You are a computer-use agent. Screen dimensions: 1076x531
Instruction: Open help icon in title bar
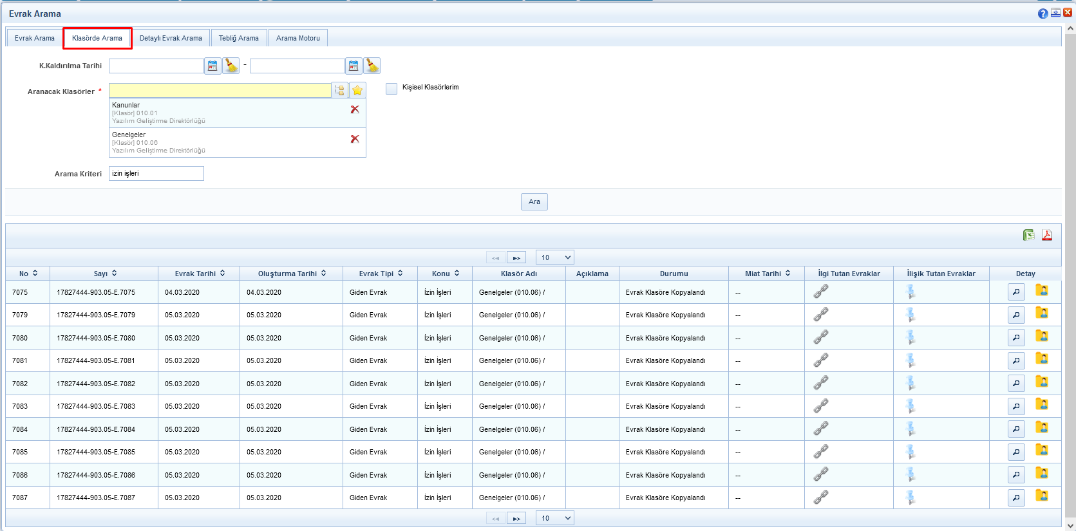(1043, 14)
